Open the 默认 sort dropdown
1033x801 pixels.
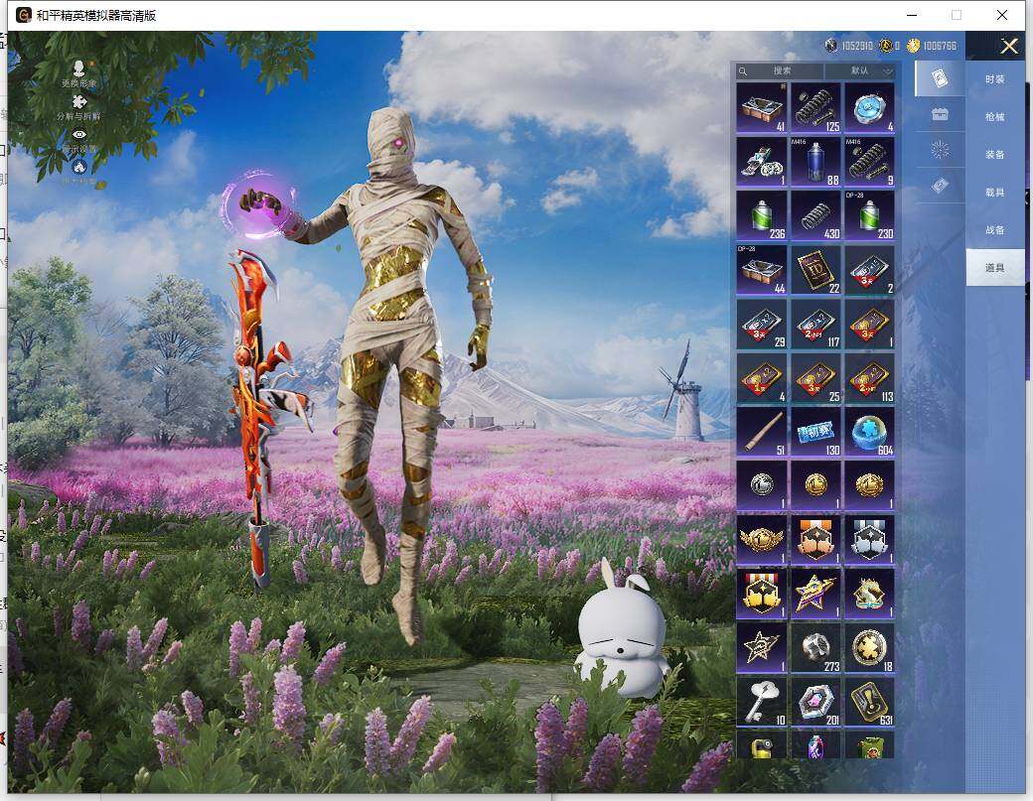point(871,71)
